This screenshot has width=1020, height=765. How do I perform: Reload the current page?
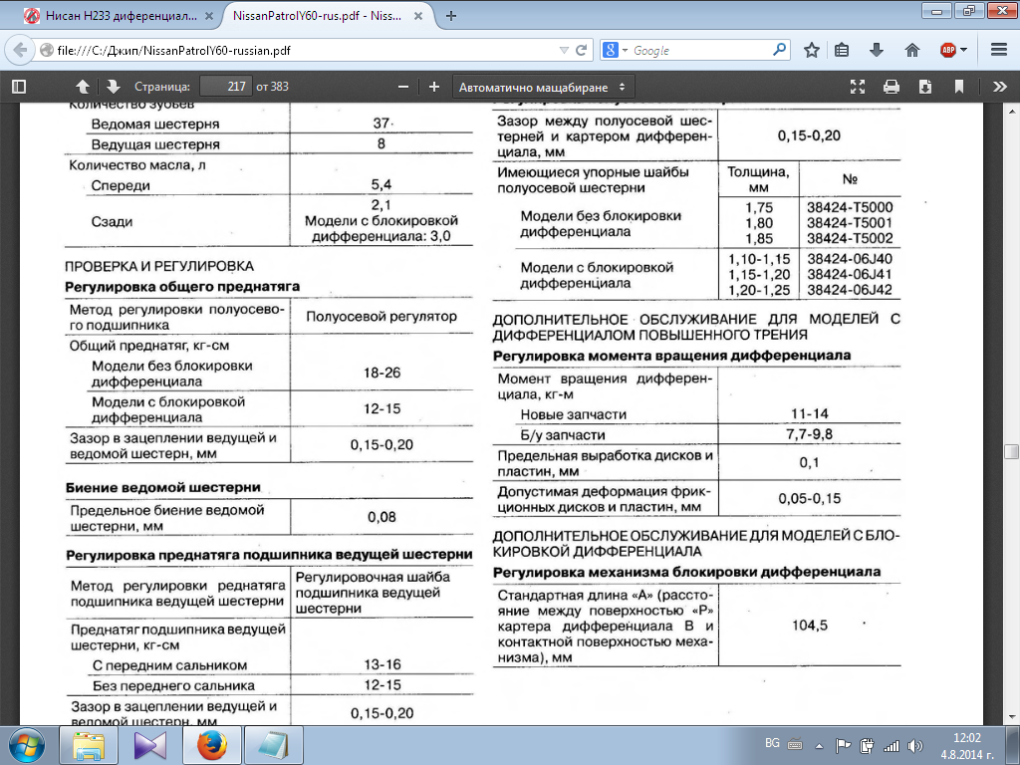582,50
